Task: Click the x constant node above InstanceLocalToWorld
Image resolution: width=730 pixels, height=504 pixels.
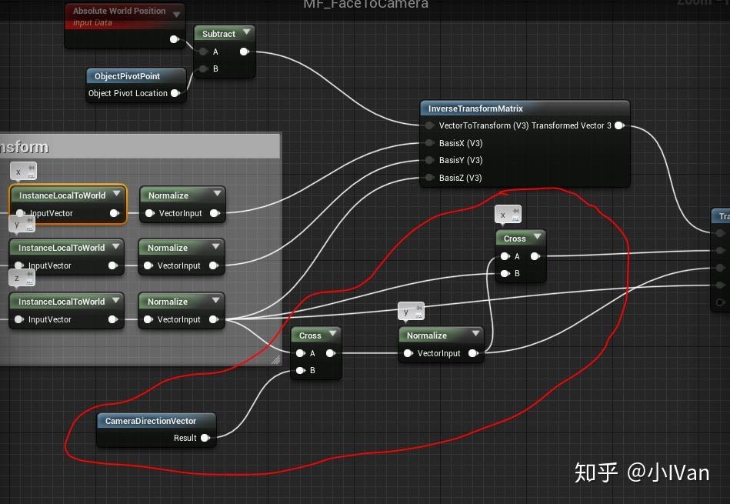Action: click(22, 171)
